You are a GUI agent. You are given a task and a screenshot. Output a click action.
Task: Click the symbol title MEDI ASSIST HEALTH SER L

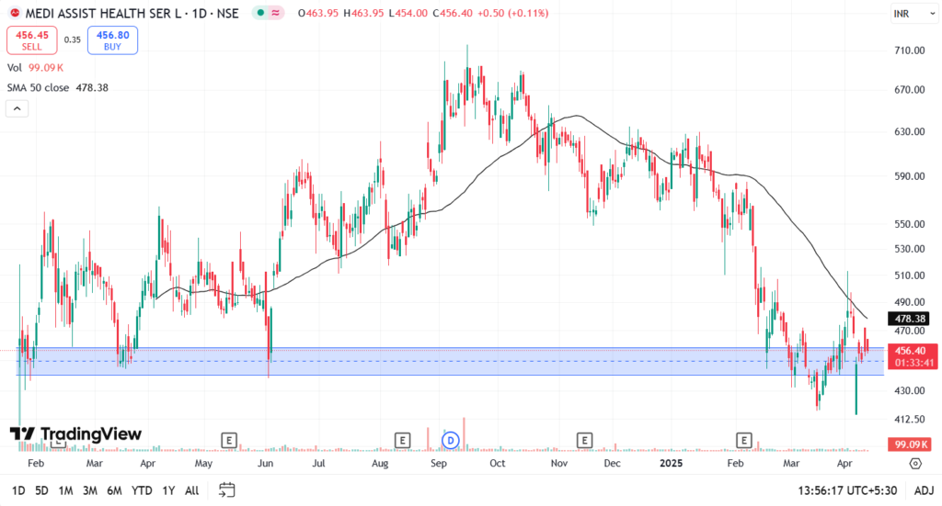pos(103,13)
